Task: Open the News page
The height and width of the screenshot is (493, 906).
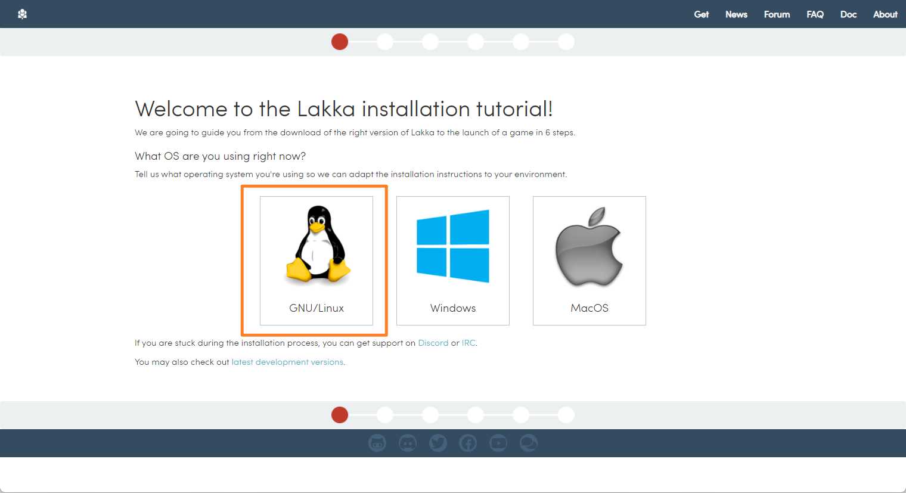Action: click(x=736, y=14)
